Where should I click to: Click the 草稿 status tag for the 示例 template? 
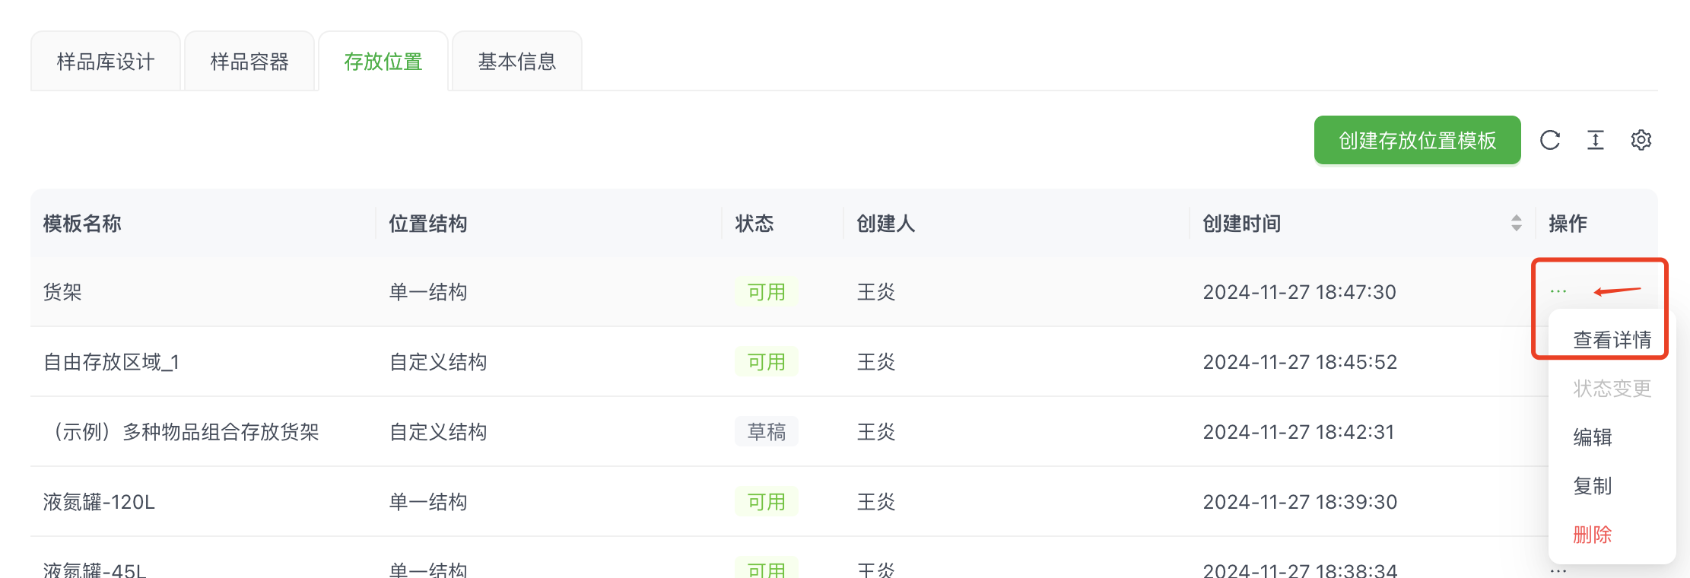tap(766, 431)
